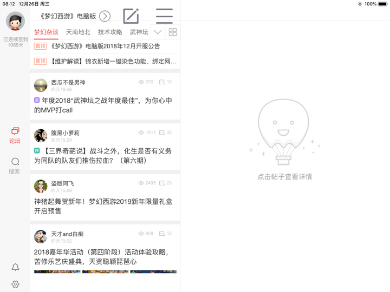Screen dimensions: 390x292
Task: Open the post 神猪起舞贺新年
Action: (x=103, y=207)
